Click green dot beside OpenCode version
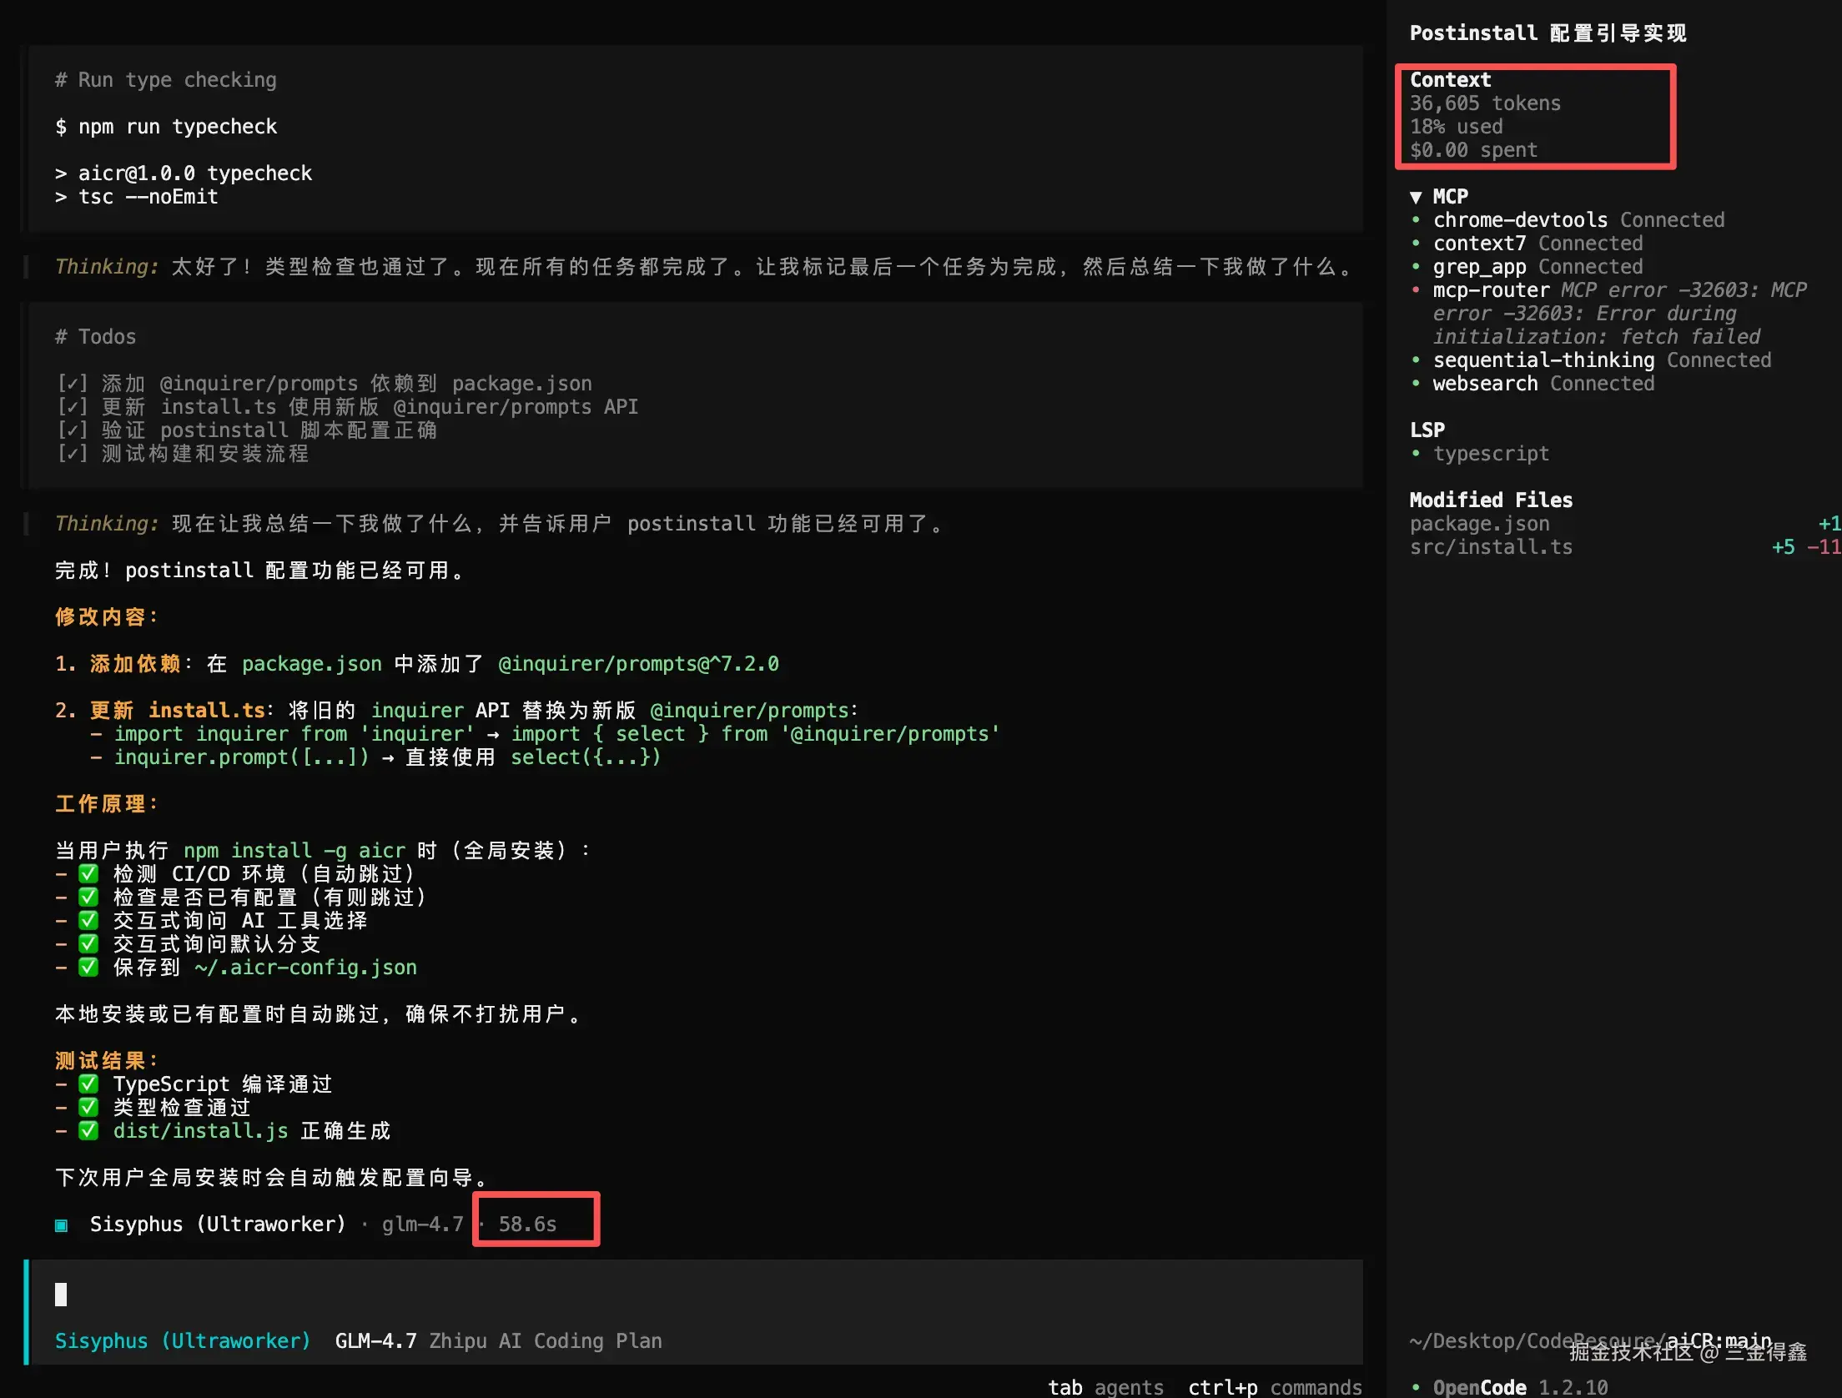The width and height of the screenshot is (1842, 1398). 1416,1387
